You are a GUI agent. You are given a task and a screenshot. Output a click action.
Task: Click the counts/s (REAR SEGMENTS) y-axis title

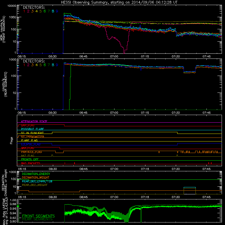pos(4,84)
